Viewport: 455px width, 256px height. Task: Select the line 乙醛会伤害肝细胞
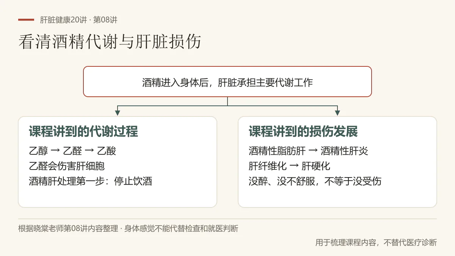[67, 166]
